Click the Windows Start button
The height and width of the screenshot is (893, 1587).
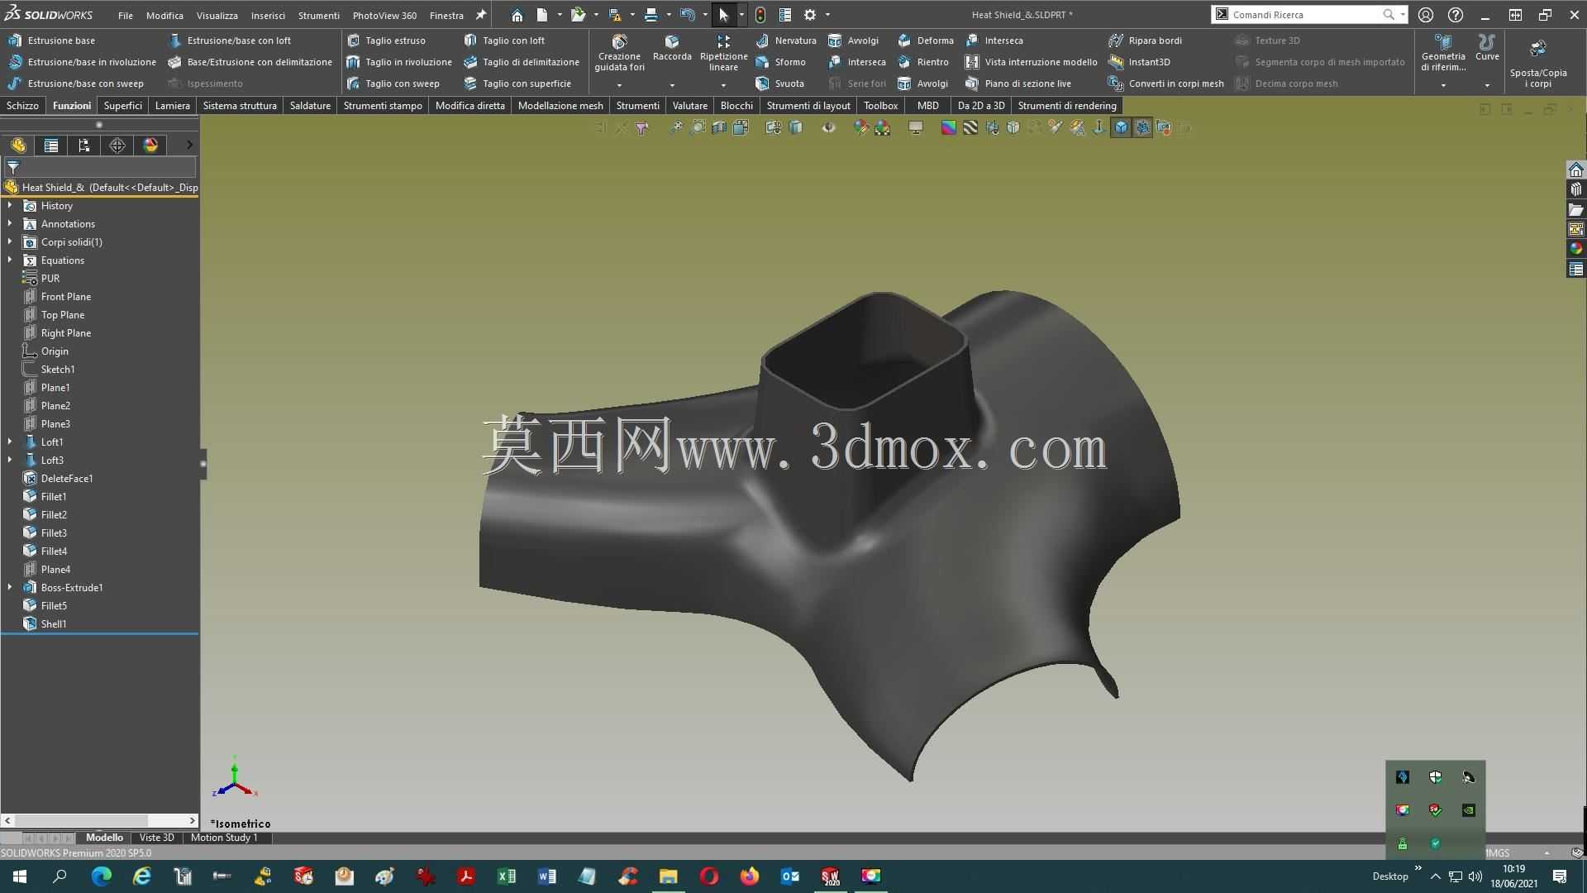point(20,876)
